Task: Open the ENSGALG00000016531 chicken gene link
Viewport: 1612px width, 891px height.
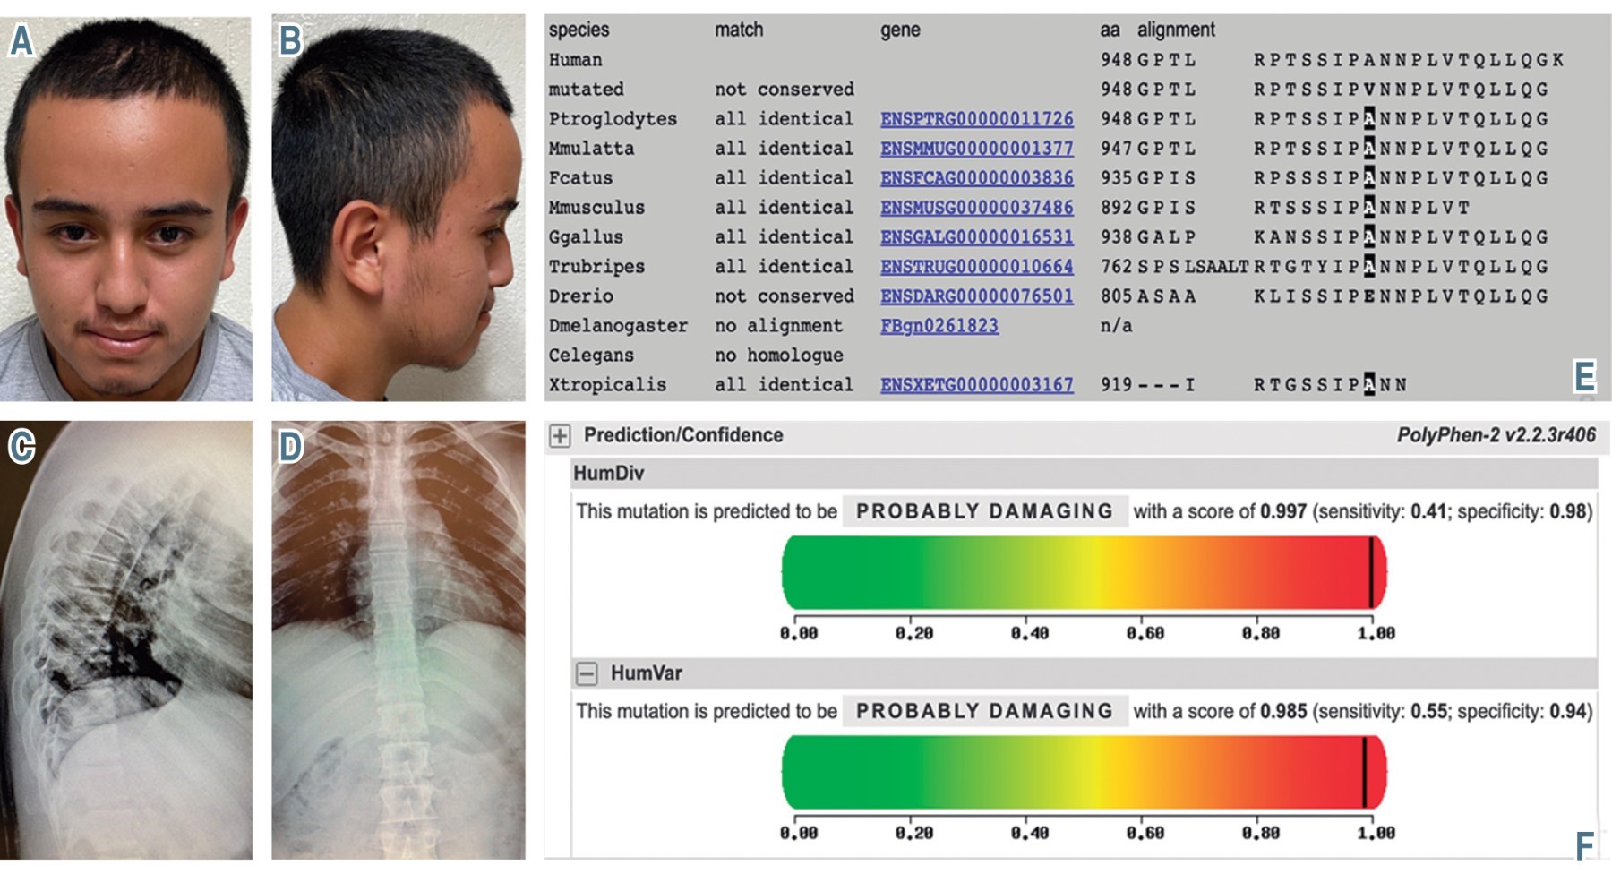Action: (x=976, y=237)
